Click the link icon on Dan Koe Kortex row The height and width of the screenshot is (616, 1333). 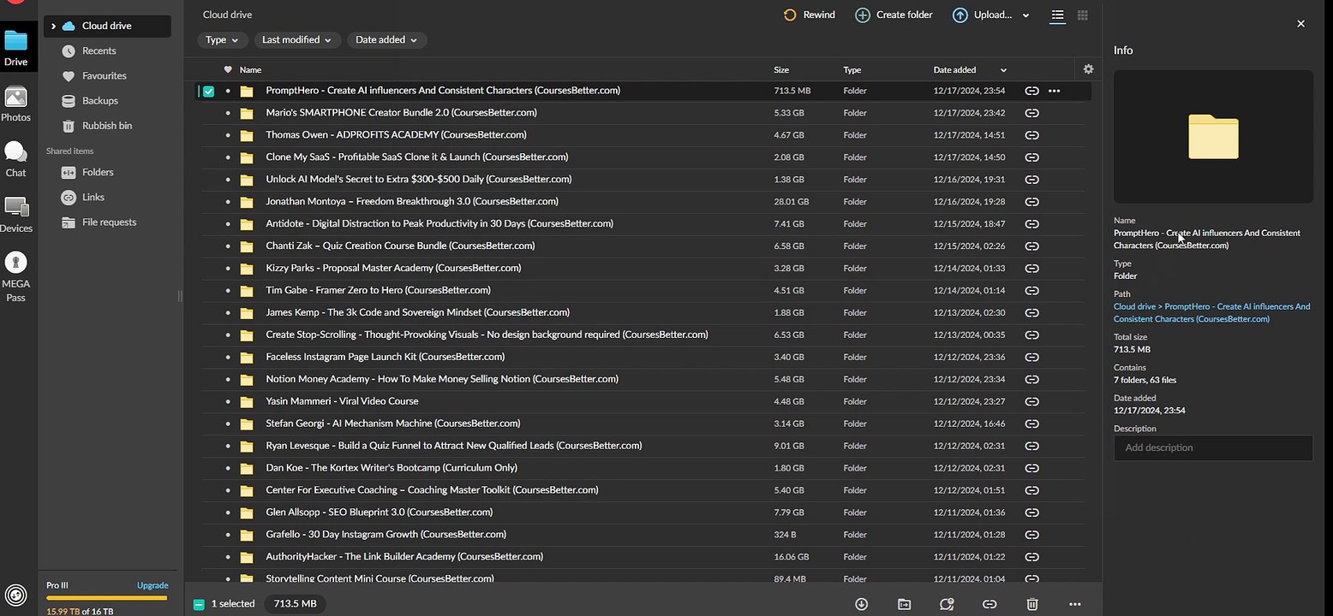(1032, 468)
